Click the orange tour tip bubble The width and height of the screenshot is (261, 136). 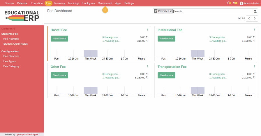point(105,10)
